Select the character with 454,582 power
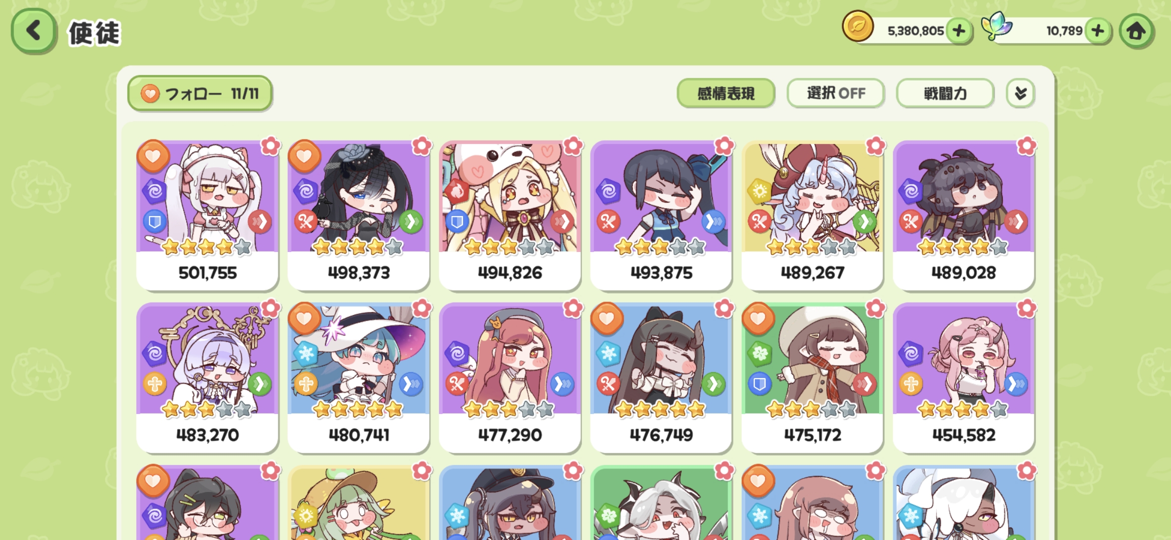Screen dimensions: 1171x540 [964, 377]
